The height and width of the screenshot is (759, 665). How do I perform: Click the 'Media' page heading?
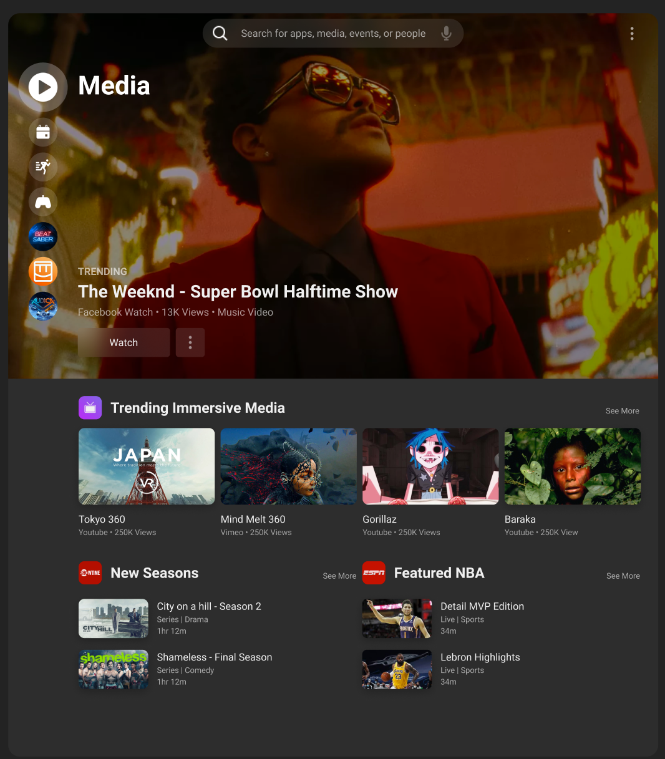tap(114, 85)
